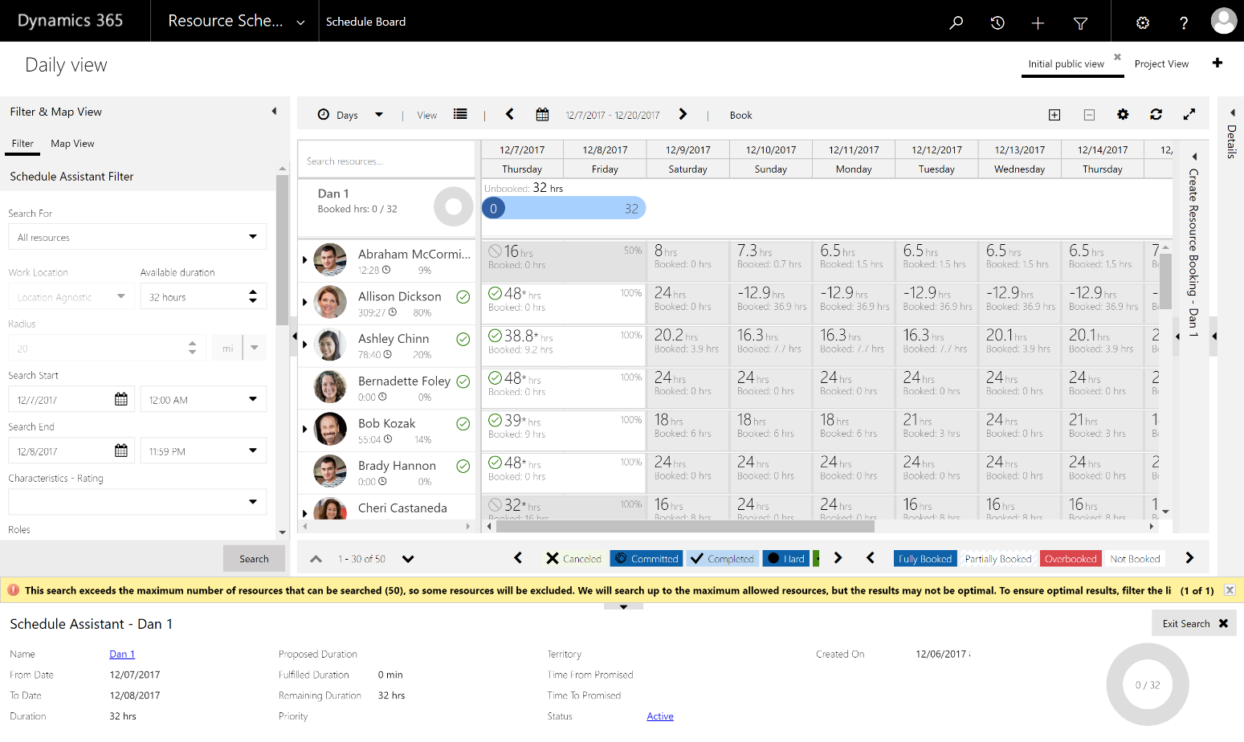Exit the schedule assistant search
Image resolution: width=1244 pixels, height=742 pixels.
(1194, 624)
